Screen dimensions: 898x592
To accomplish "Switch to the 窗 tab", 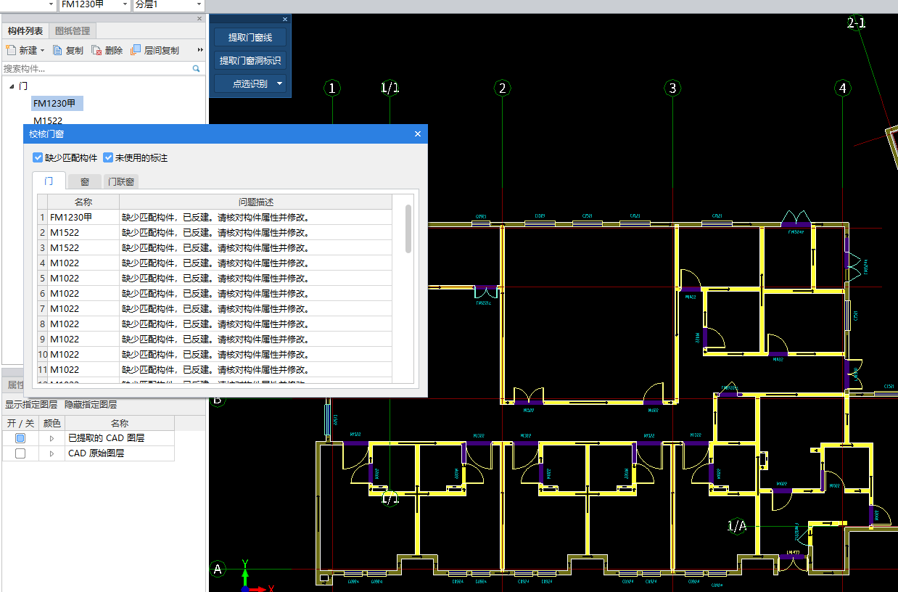I will pyautogui.click(x=85, y=181).
